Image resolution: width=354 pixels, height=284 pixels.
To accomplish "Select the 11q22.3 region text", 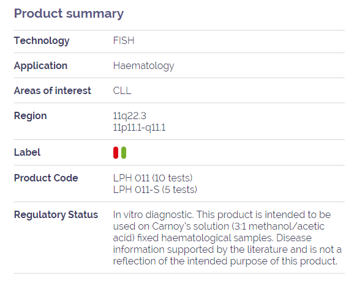I will [130, 116].
